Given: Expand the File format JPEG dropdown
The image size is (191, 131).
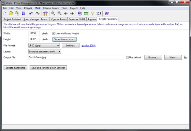Looking at the screenshot, I should tap(44, 46).
